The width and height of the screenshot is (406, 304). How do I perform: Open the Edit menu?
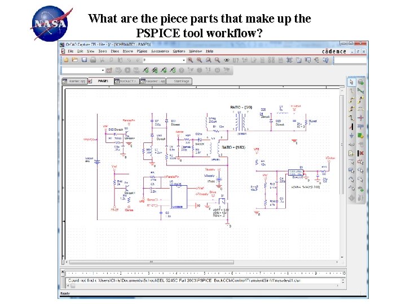[x=80, y=51]
